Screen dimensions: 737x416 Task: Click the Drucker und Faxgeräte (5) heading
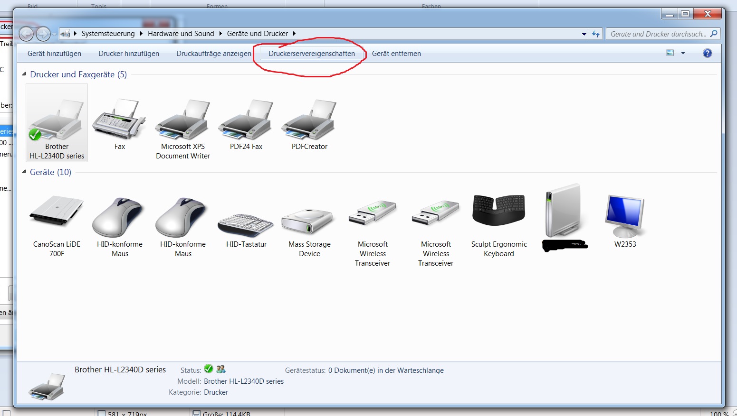coord(78,74)
